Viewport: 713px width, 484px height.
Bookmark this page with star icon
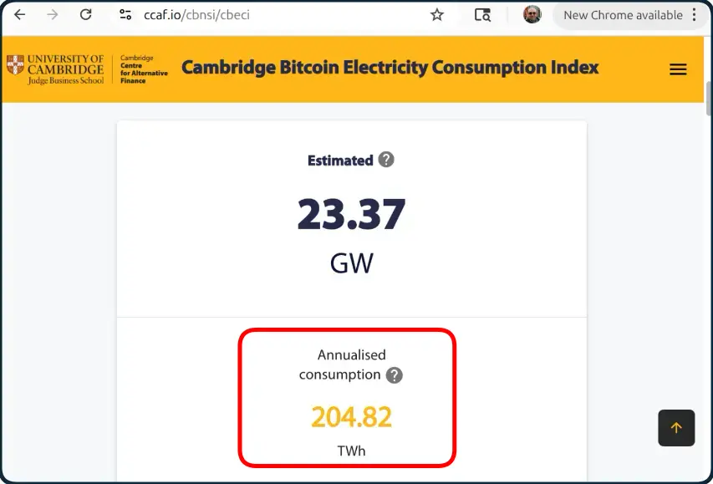pos(437,15)
